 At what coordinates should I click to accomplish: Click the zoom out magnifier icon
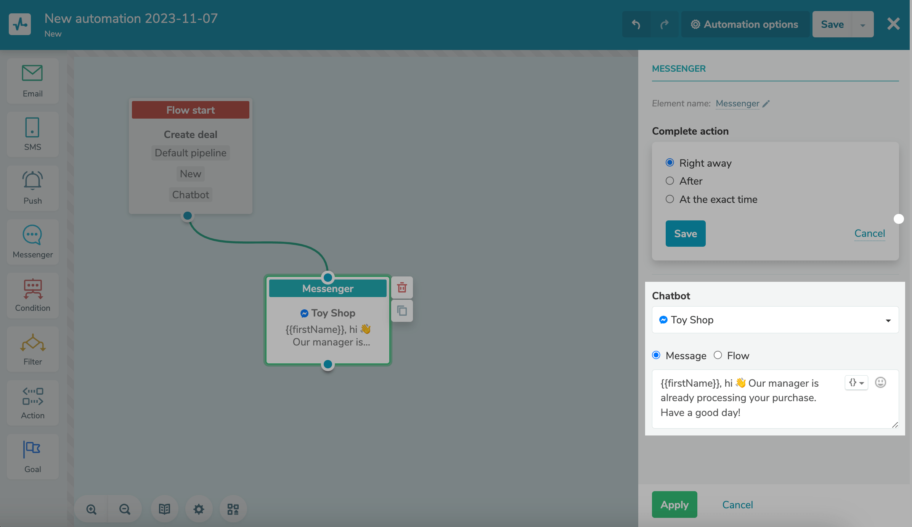[x=125, y=509]
